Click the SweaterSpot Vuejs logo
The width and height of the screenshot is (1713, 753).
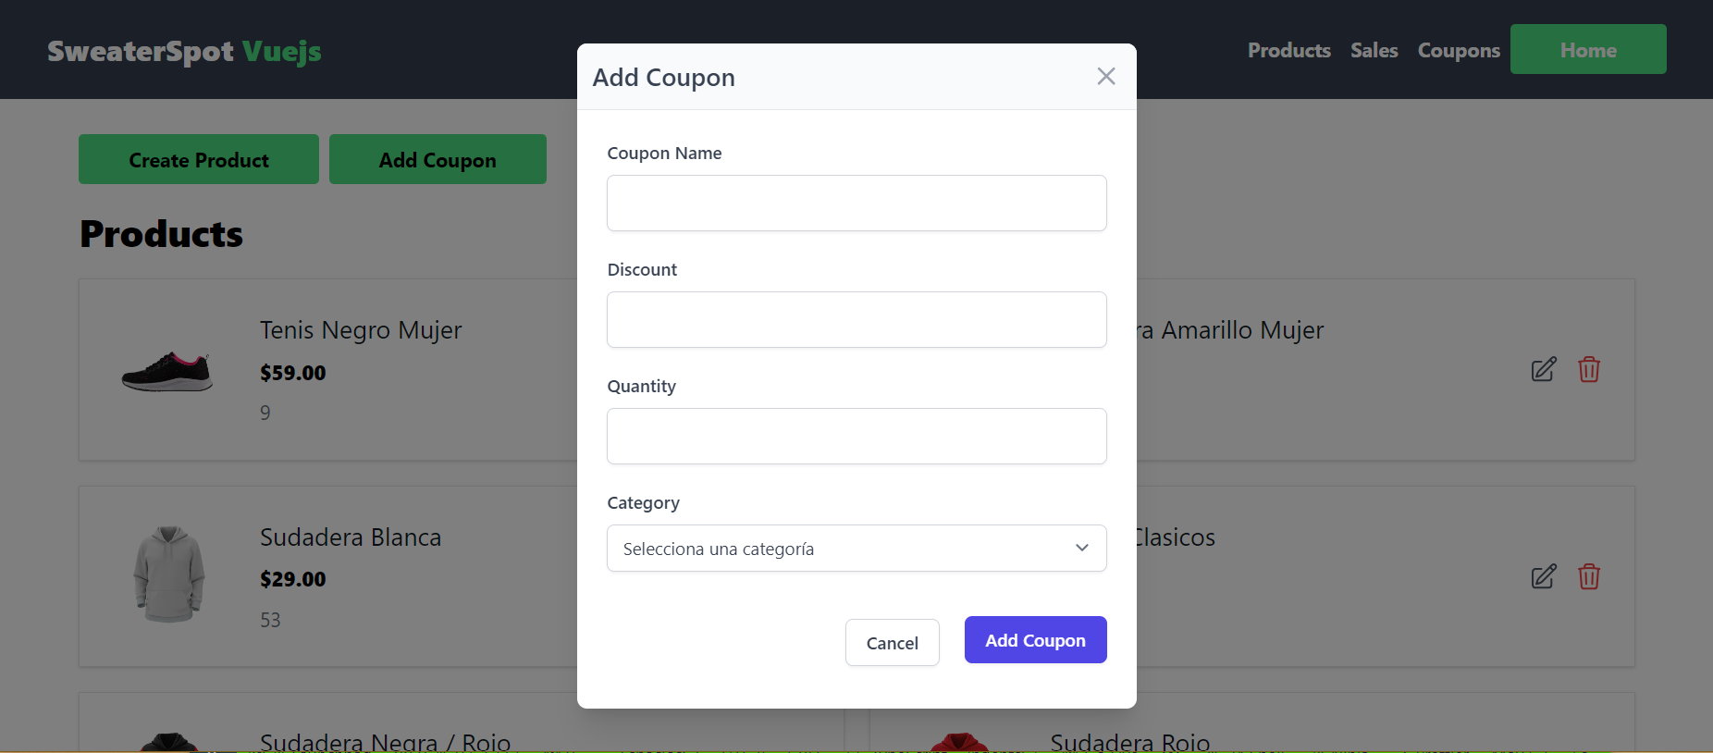coord(184,52)
